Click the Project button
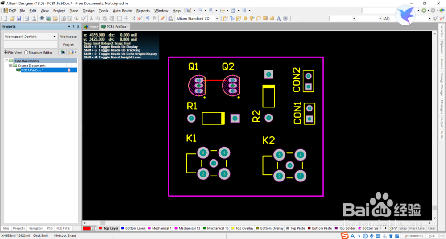446x239 pixels. 68,45
